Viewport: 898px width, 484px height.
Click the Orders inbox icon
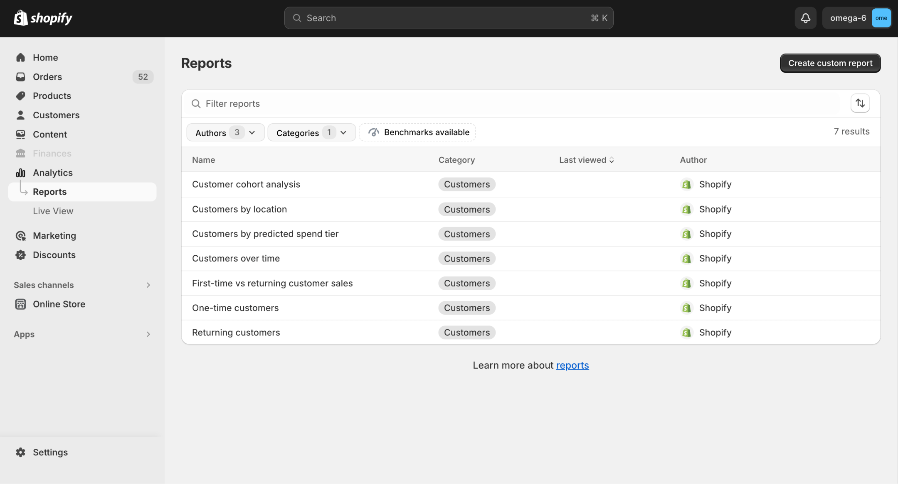(20, 77)
